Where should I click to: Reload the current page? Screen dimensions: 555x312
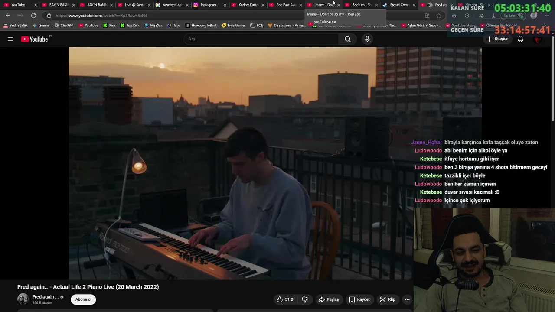point(33,16)
